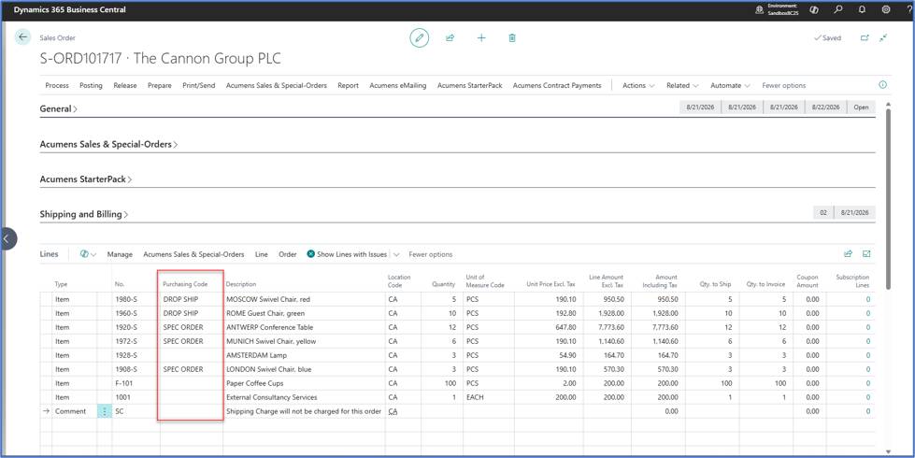Click the EACH unit of measure cell
The image size is (915, 458).
pyautogui.click(x=489, y=397)
